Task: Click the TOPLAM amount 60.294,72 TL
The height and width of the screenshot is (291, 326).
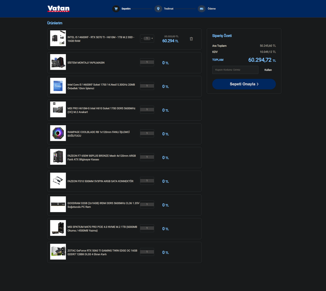Action: pos(262,60)
